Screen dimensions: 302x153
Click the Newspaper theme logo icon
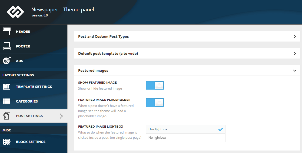pos(15,12)
